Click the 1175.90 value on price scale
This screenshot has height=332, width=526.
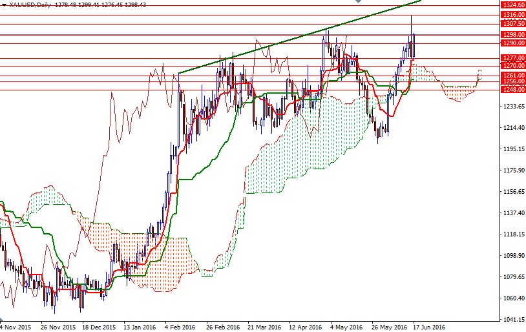click(x=512, y=171)
